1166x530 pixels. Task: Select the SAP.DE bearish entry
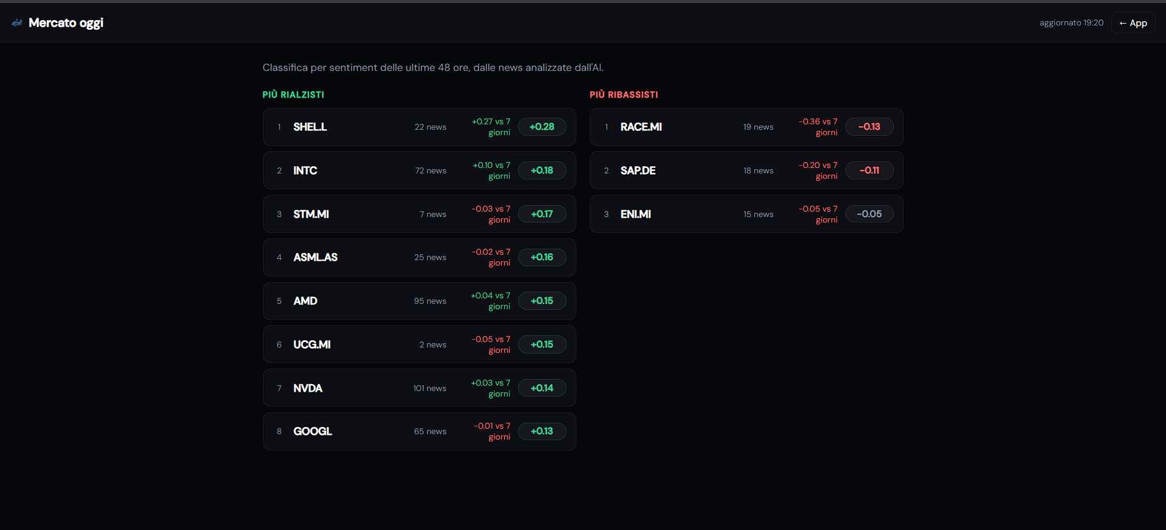click(x=746, y=170)
